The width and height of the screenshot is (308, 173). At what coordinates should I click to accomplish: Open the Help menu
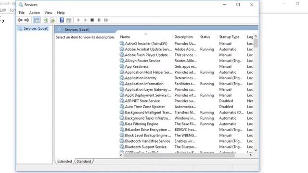(x=61, y=13)
